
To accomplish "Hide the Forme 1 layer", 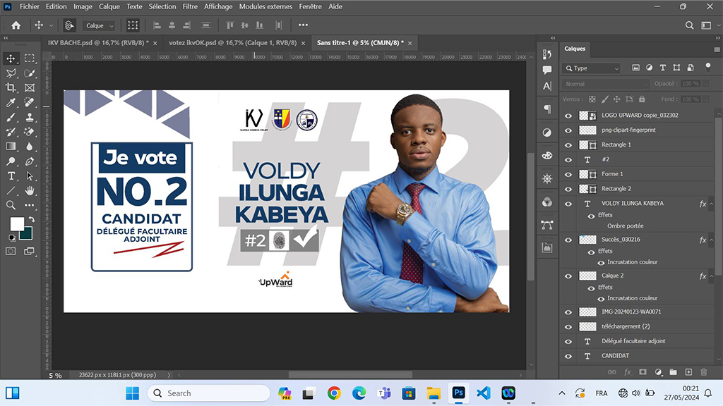I will pyautogui.click(x=568, y=175).
